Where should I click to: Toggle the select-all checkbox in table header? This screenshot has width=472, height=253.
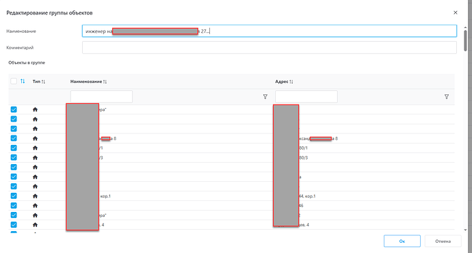(14, 81)
